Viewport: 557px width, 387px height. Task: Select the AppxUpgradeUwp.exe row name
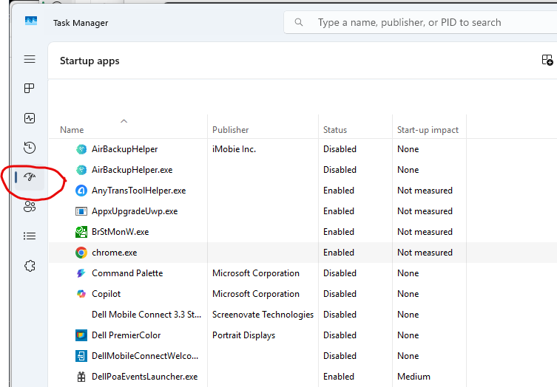pos(135,211)
